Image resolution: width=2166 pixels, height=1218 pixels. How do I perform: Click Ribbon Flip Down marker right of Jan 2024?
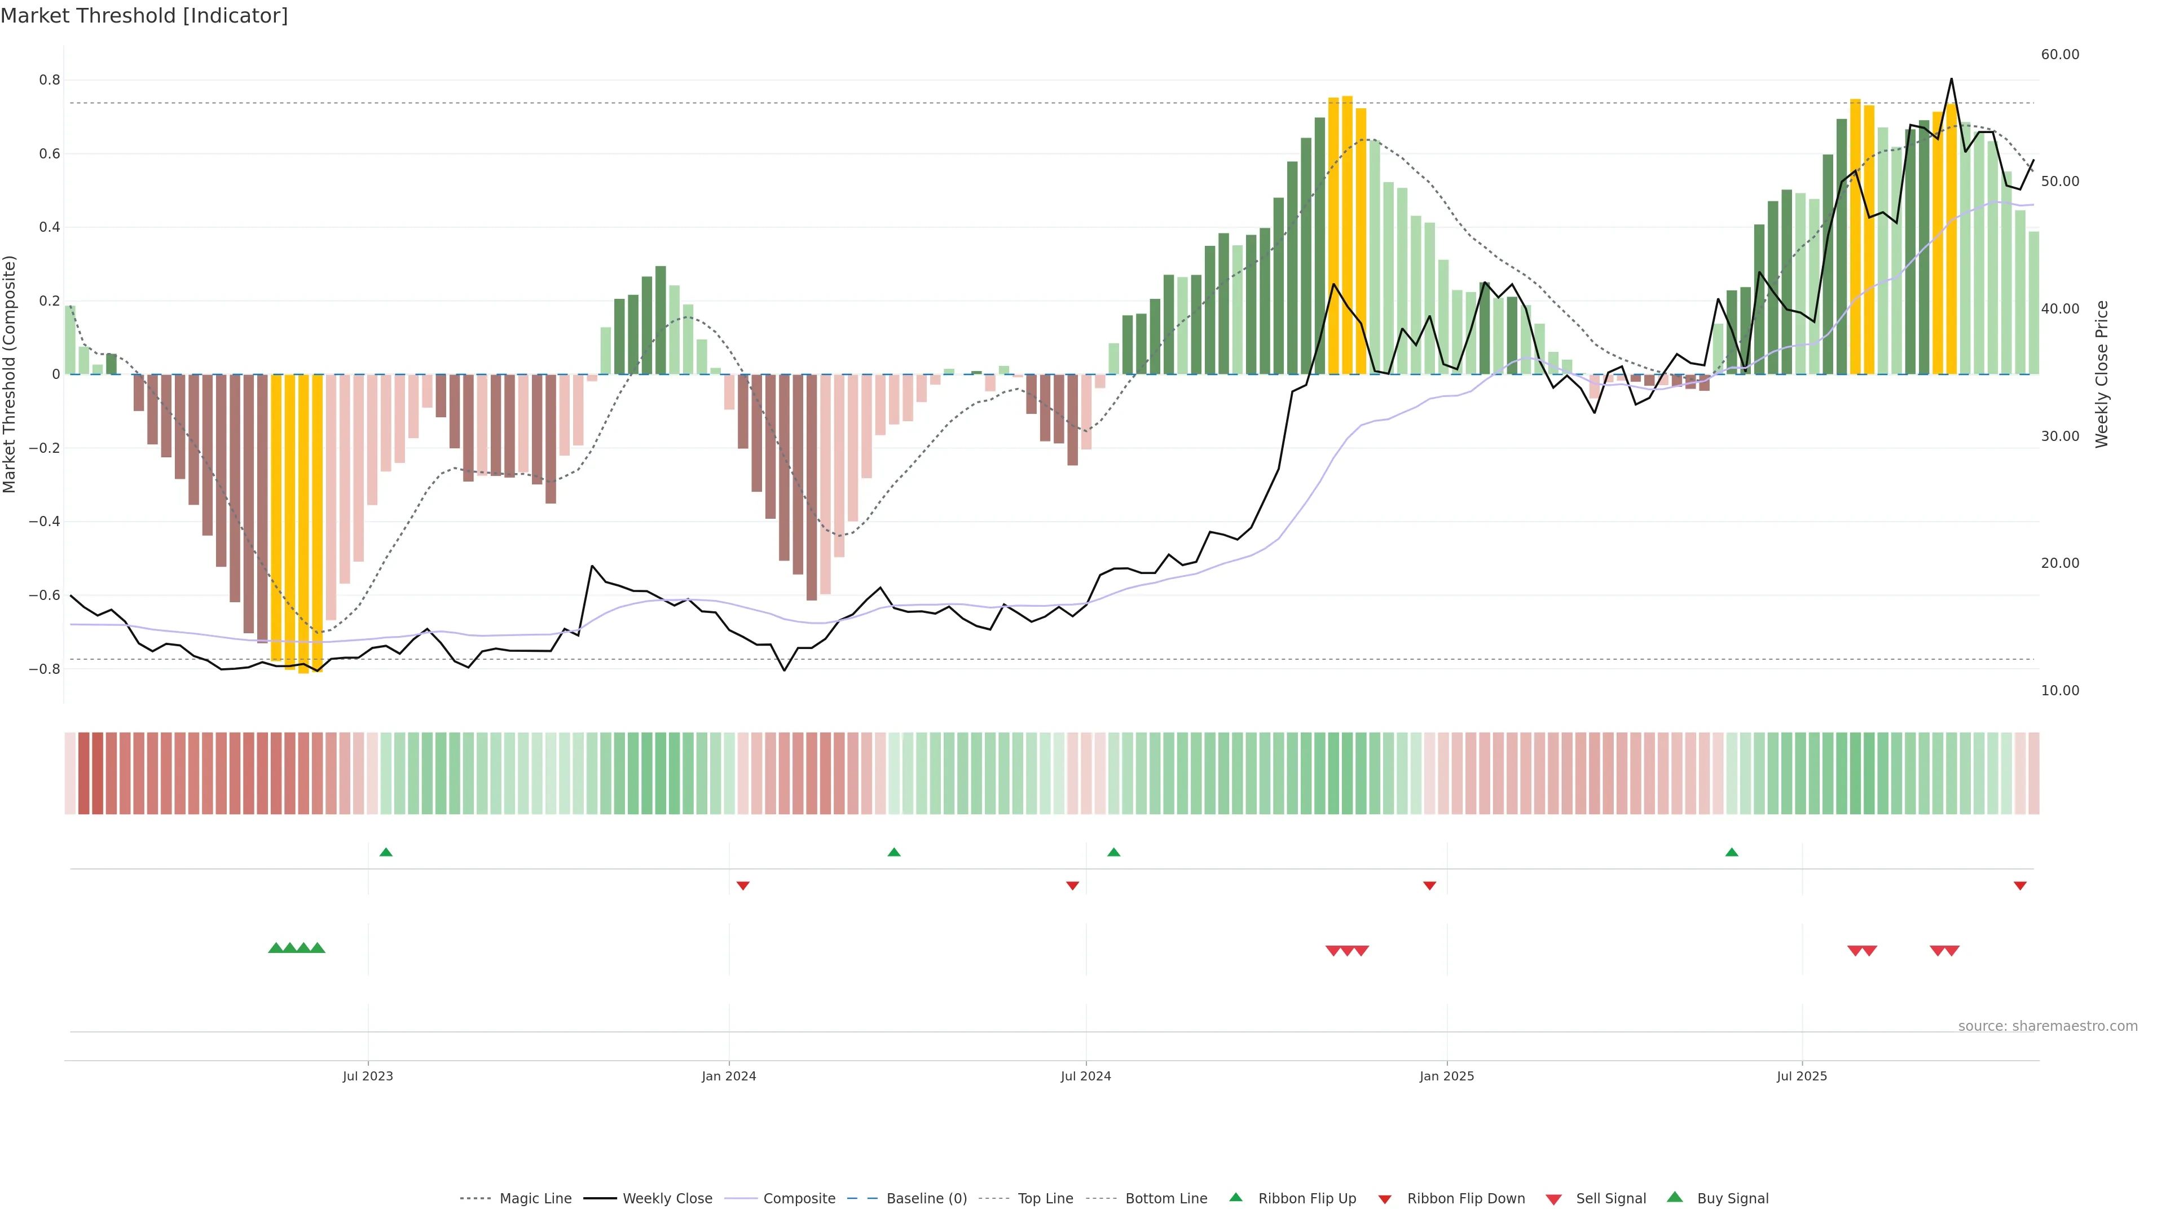[x=742, y=885]
